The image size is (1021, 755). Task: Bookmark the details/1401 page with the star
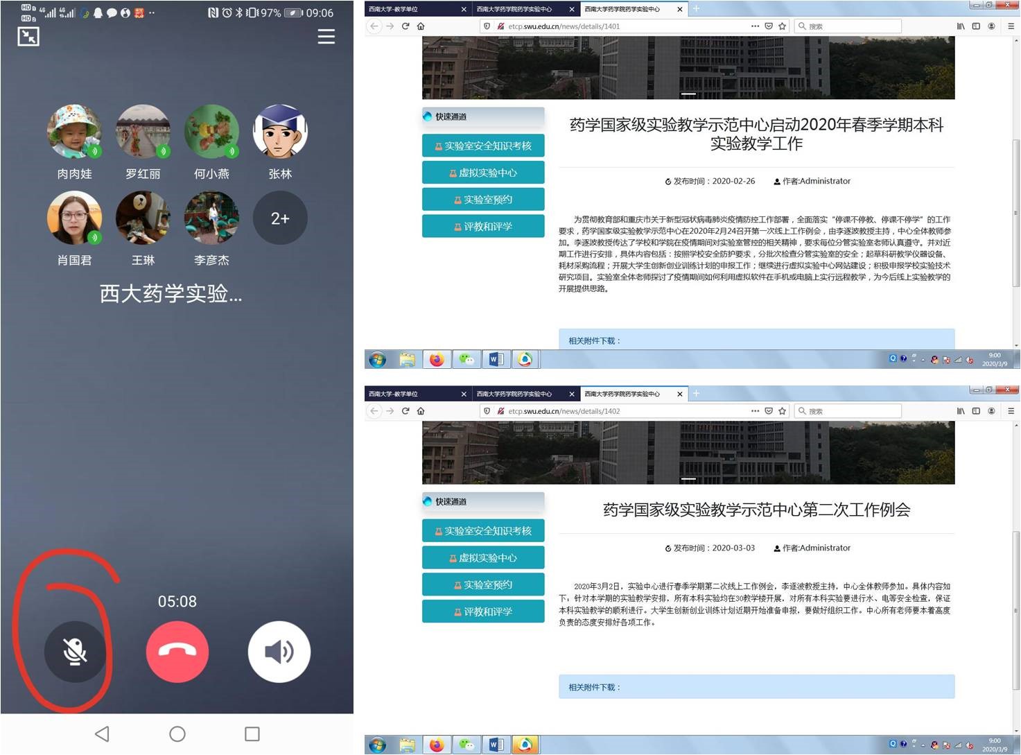click(783, 26)
